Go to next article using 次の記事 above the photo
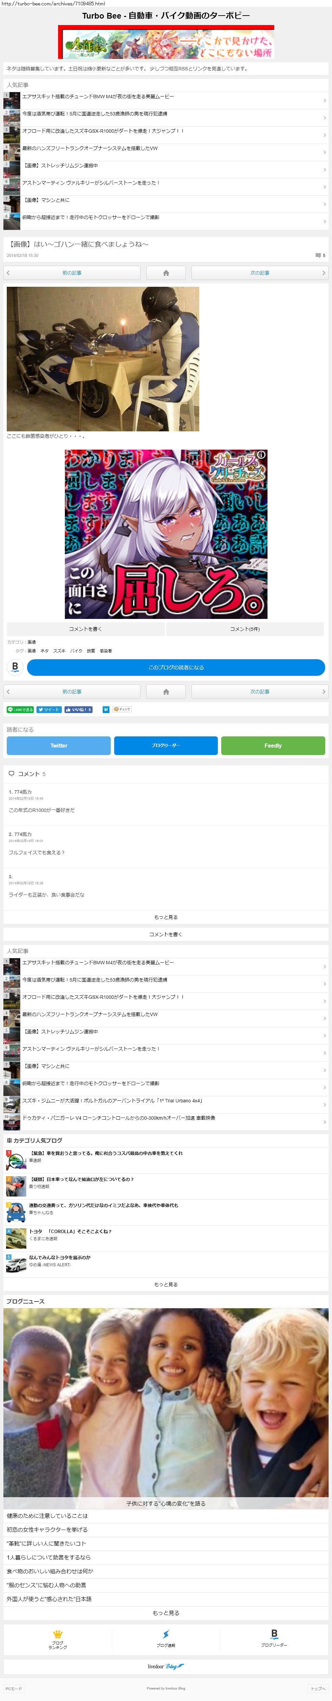Screen dimensions: 332x1701 coord(259,273)
